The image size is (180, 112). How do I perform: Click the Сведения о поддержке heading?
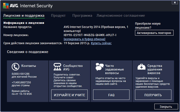tap(28, 52)
